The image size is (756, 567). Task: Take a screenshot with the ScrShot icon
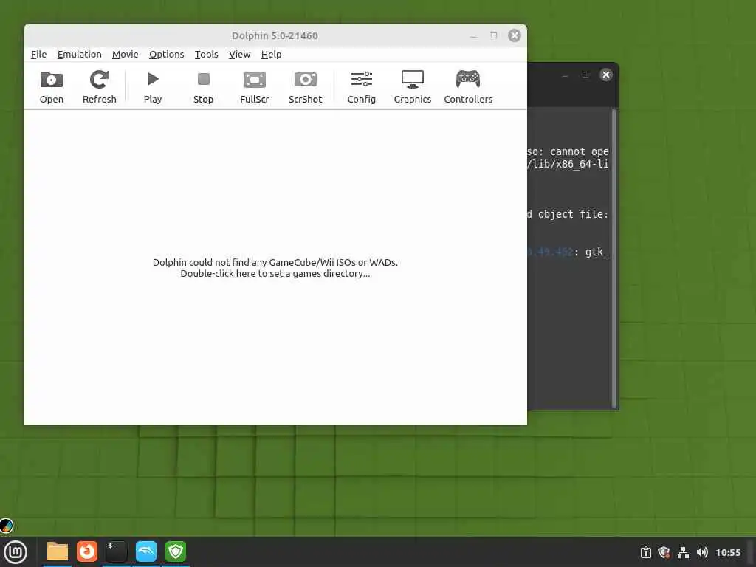point(305,87)
